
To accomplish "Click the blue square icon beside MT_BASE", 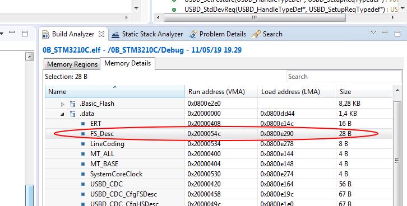I will (x=83, y=164).
